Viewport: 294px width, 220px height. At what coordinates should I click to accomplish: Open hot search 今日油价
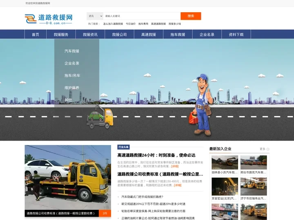pyautogui.click(x=131, y=24)
